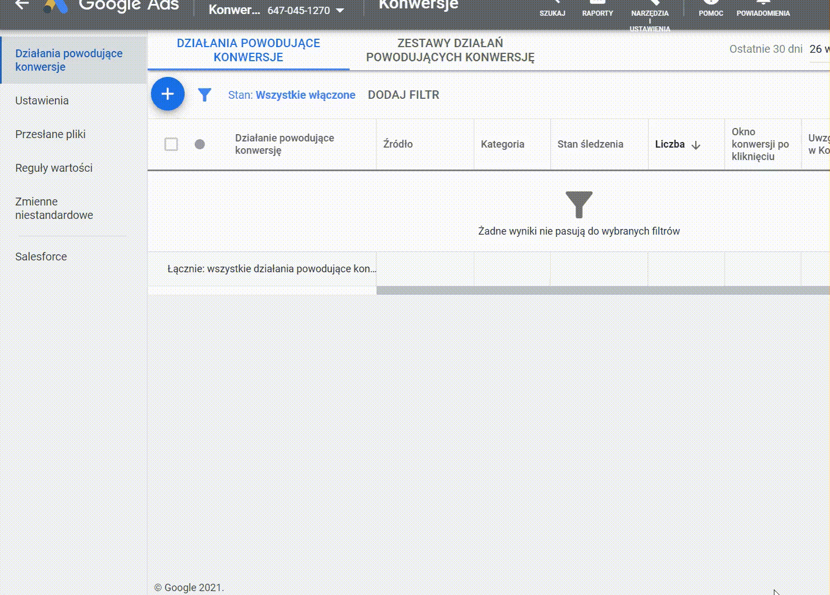Image resolution: width=830 pixels, height=595 pixels.
Task: Click the blue filter funnel icon
Action: pyautogui.click(x=204, y=95)
